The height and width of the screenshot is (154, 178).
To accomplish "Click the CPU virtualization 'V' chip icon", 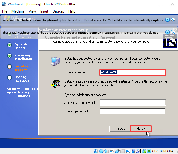I will pos(138,151).
